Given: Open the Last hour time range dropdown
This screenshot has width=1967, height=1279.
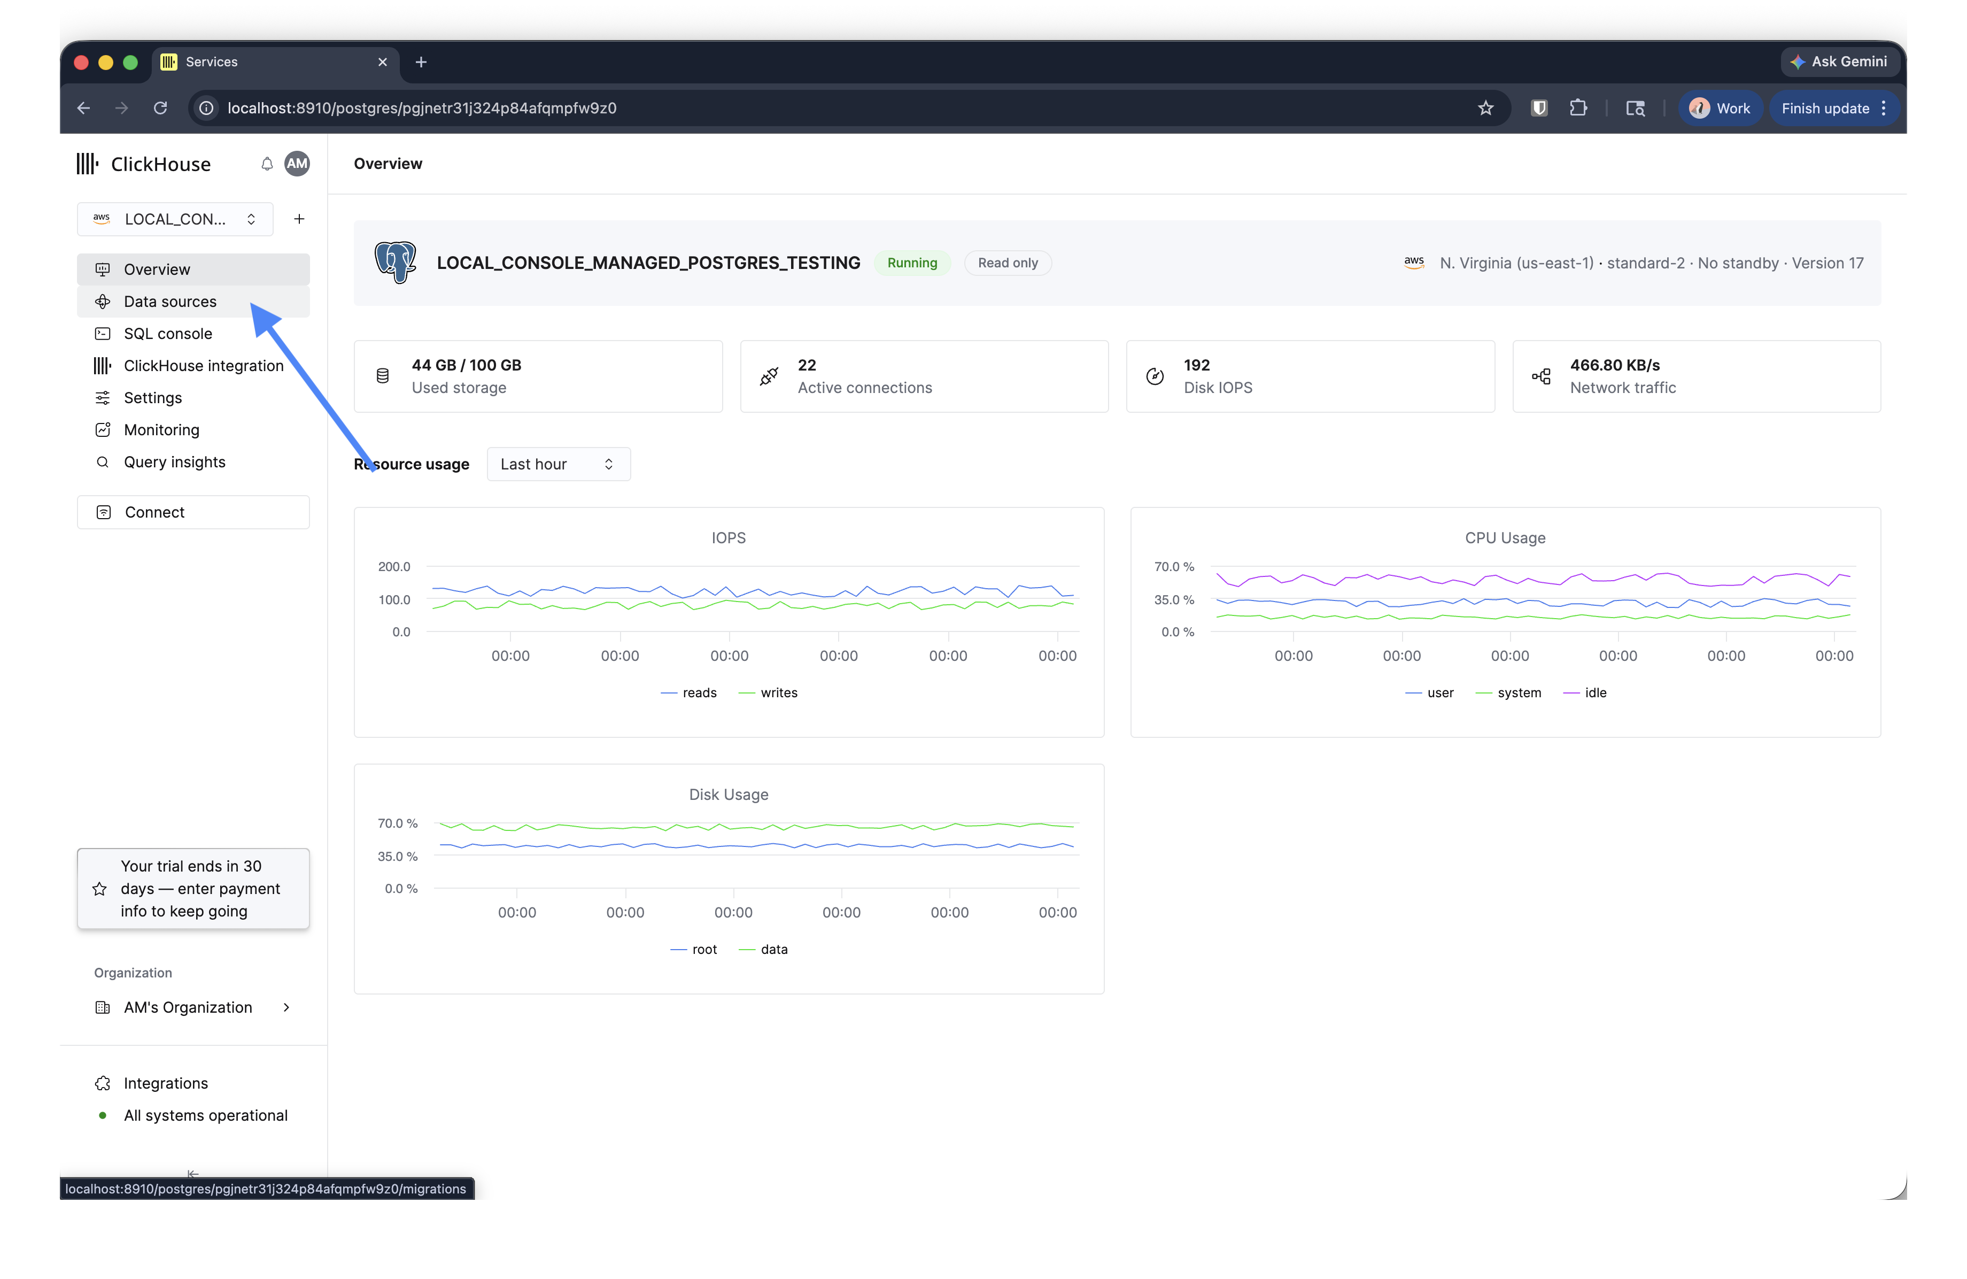Looking at the screenshot, I should coord(559,465).
